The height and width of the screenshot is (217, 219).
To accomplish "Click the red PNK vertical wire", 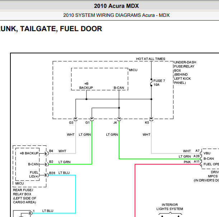I will tap(135, 191).
